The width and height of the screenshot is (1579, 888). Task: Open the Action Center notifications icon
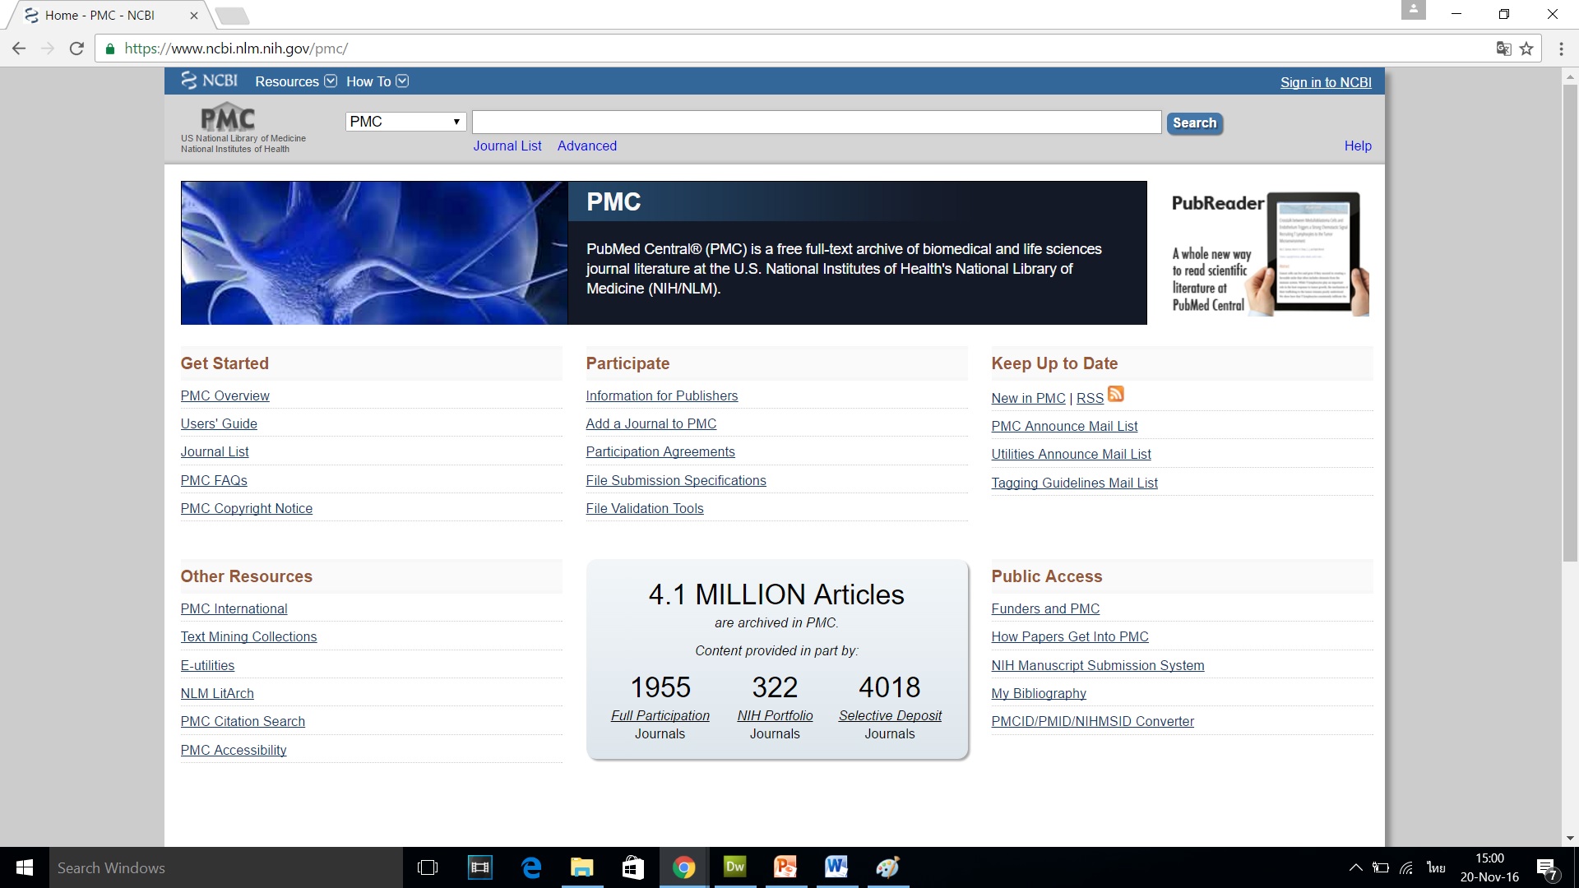pos(1547,868)
